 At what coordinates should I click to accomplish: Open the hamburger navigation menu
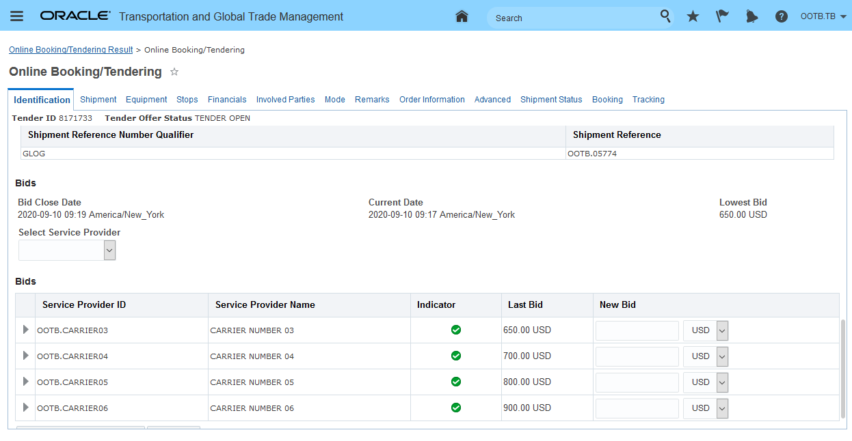pyautogui.click(x=16, y=16)
